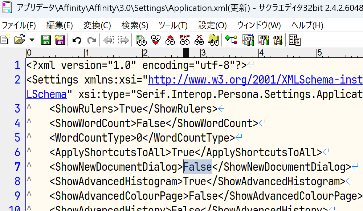Click the <ShowRulers> opening tag

(x=84, y=109)
